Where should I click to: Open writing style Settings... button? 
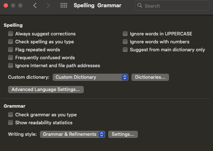pos(123,134)
